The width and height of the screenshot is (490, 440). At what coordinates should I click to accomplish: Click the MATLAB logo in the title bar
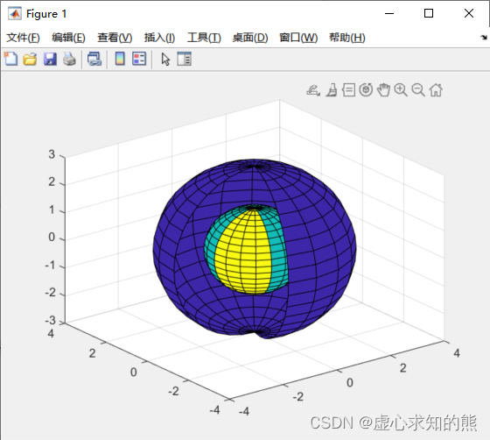click(x=14, y=13)
